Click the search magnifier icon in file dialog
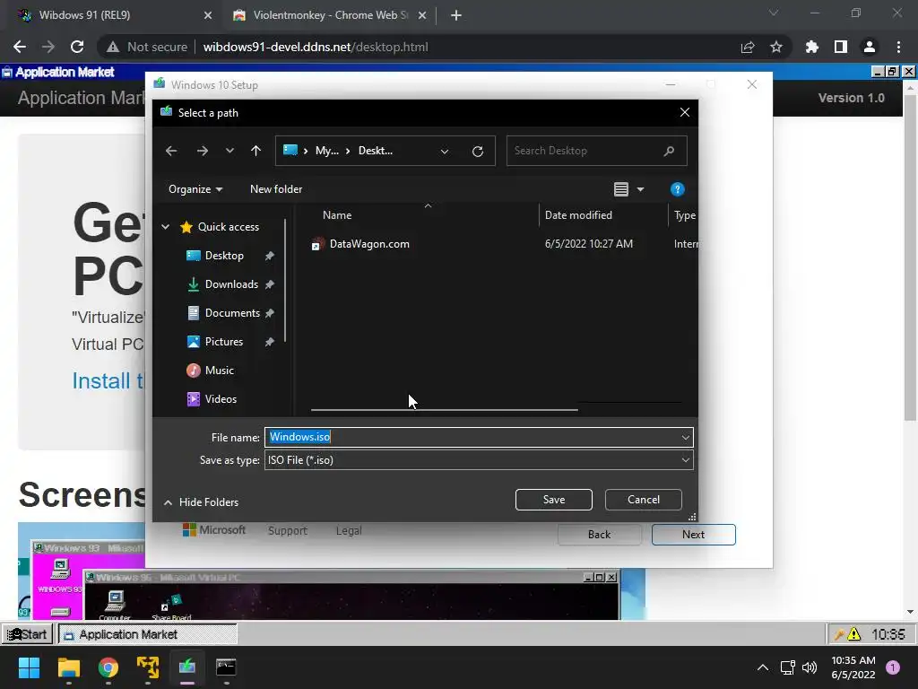Screen dimensions: 918x689 tap(669, 151)
